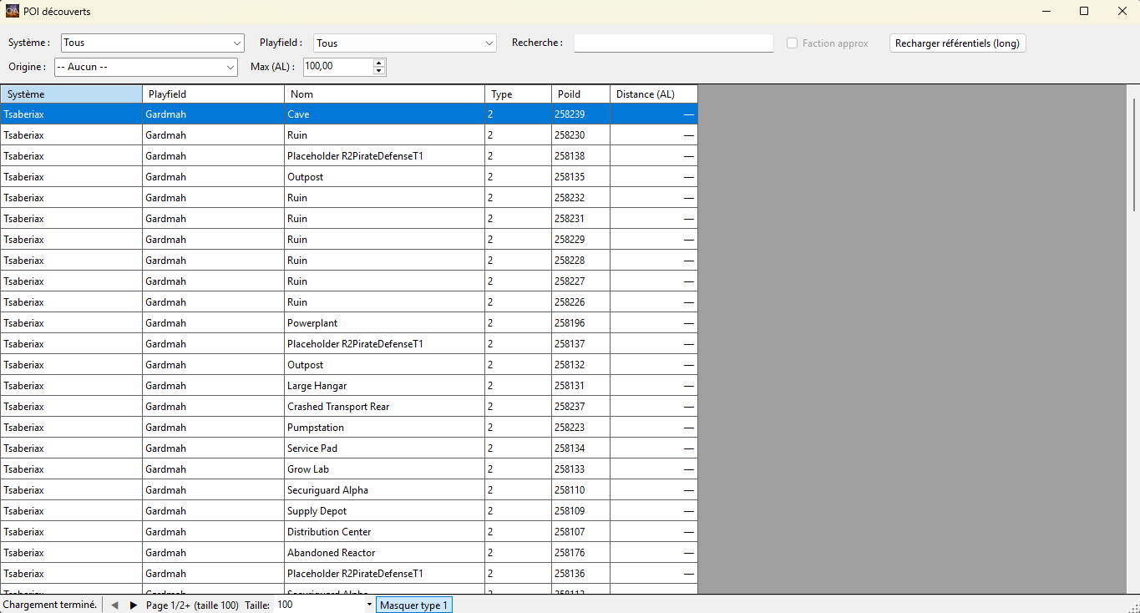Expand the Origine combo box

231,67
